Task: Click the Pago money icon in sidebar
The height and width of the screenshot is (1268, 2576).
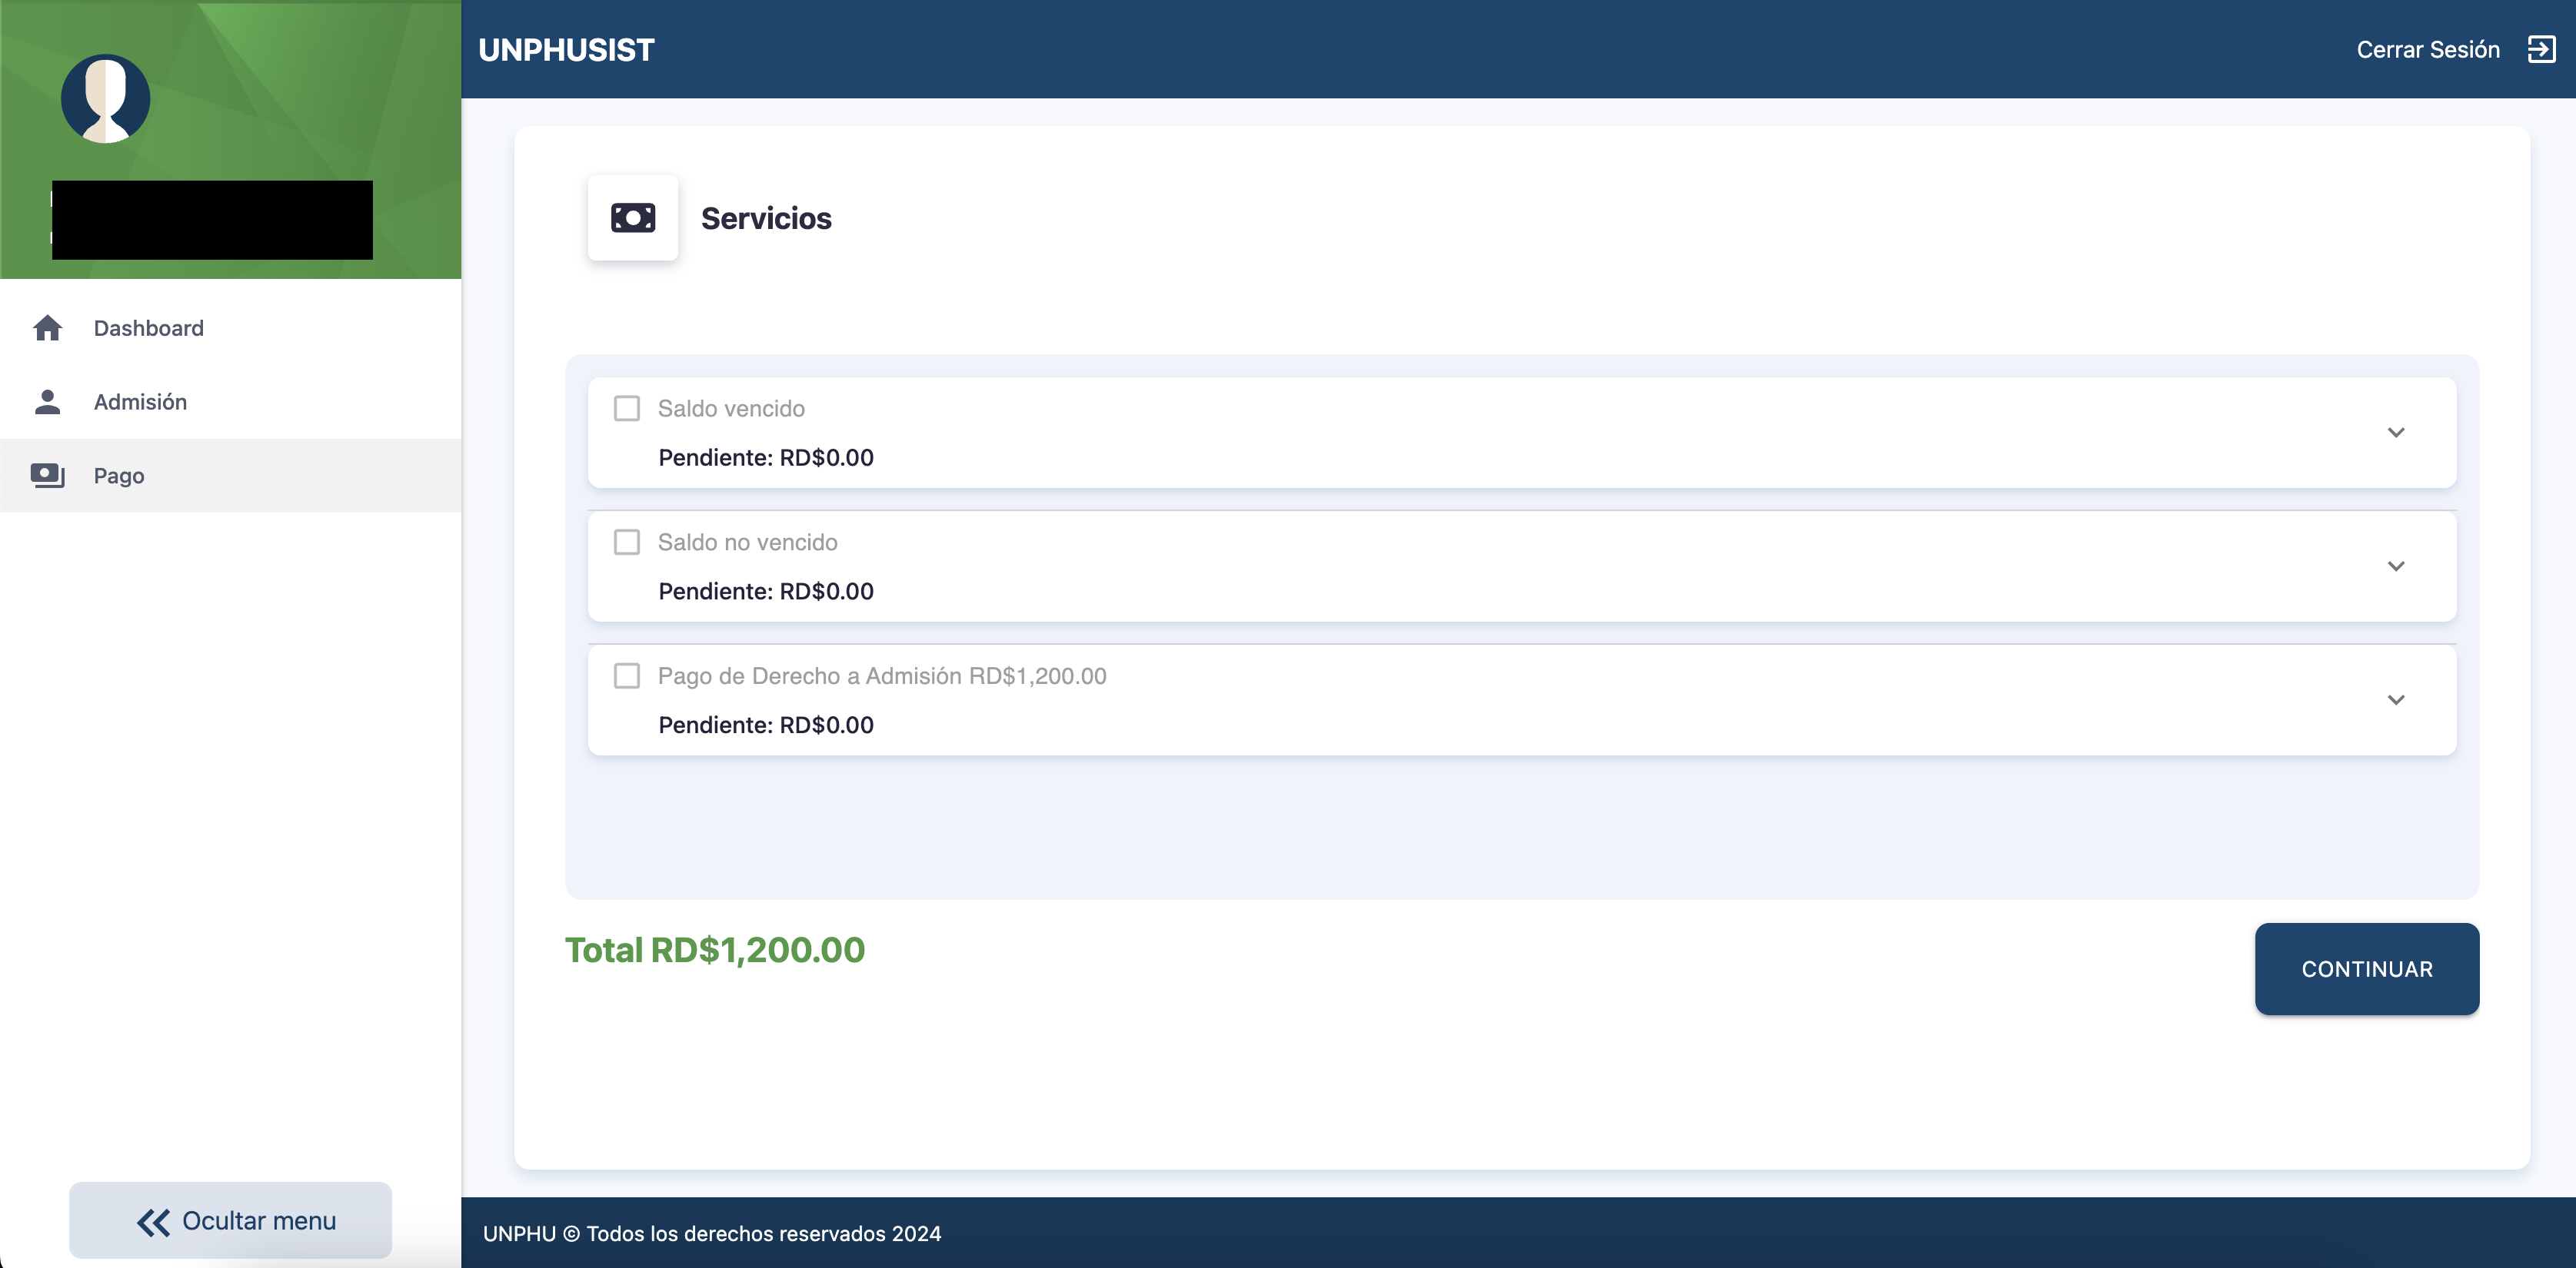Action: click(47, 476)
